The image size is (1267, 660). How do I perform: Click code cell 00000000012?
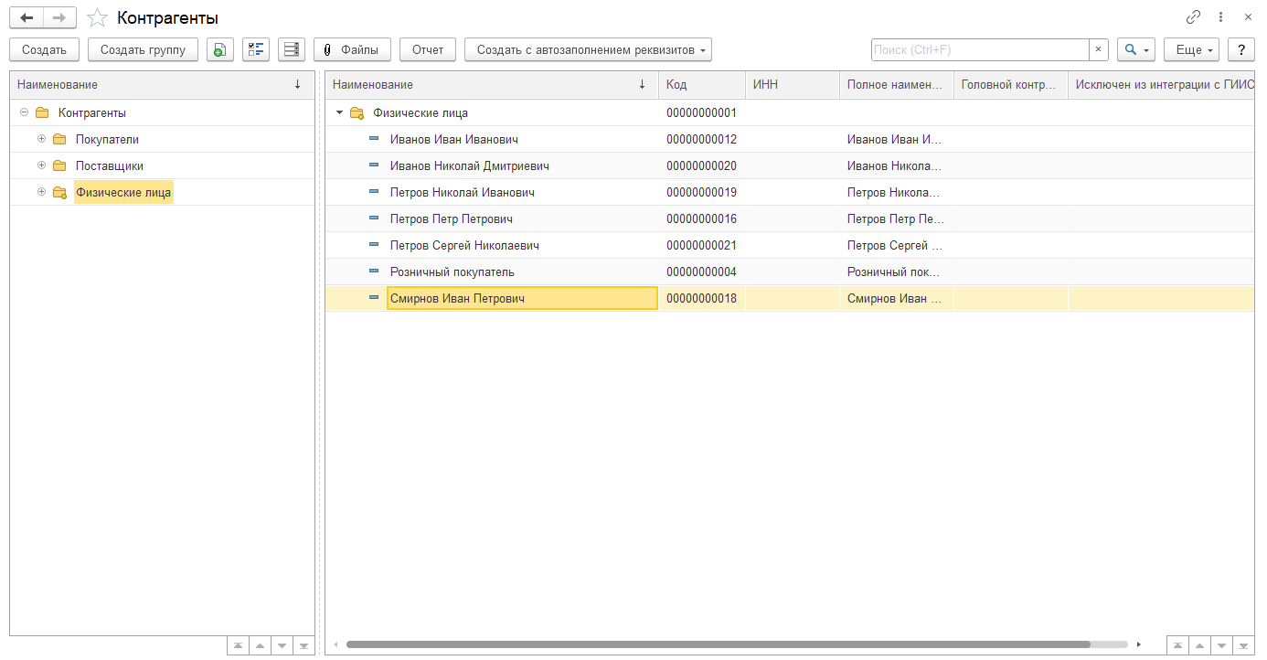702,139
